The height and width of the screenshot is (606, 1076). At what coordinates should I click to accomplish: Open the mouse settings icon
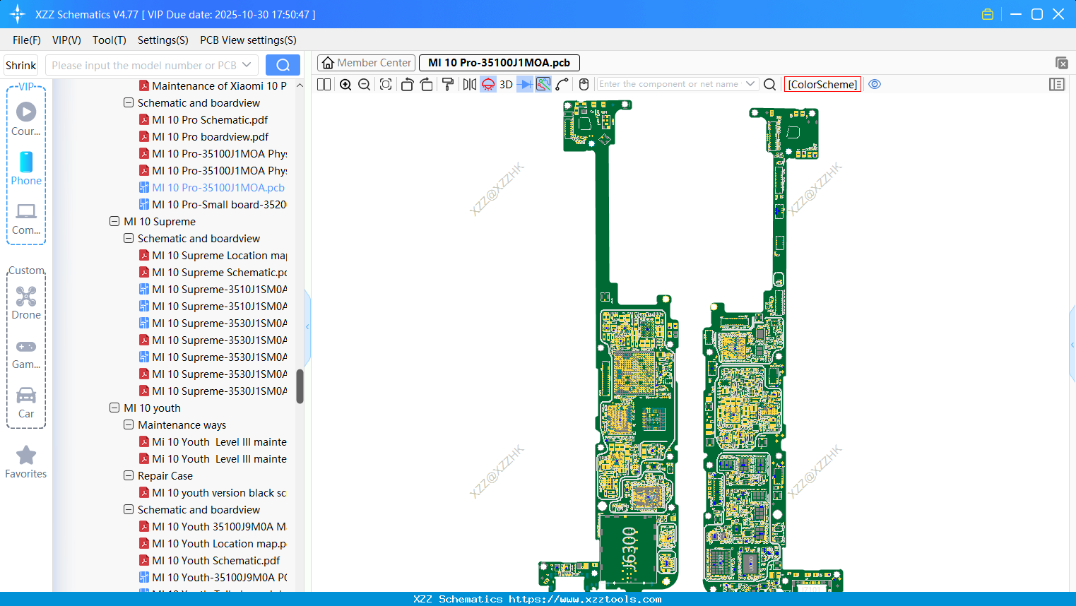pos(584,84)
